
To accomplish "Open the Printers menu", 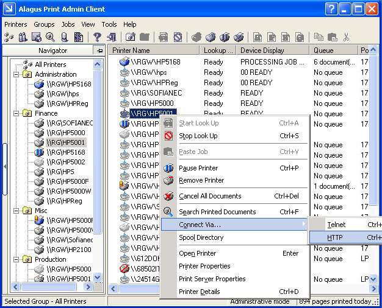I will coord(16,24).
